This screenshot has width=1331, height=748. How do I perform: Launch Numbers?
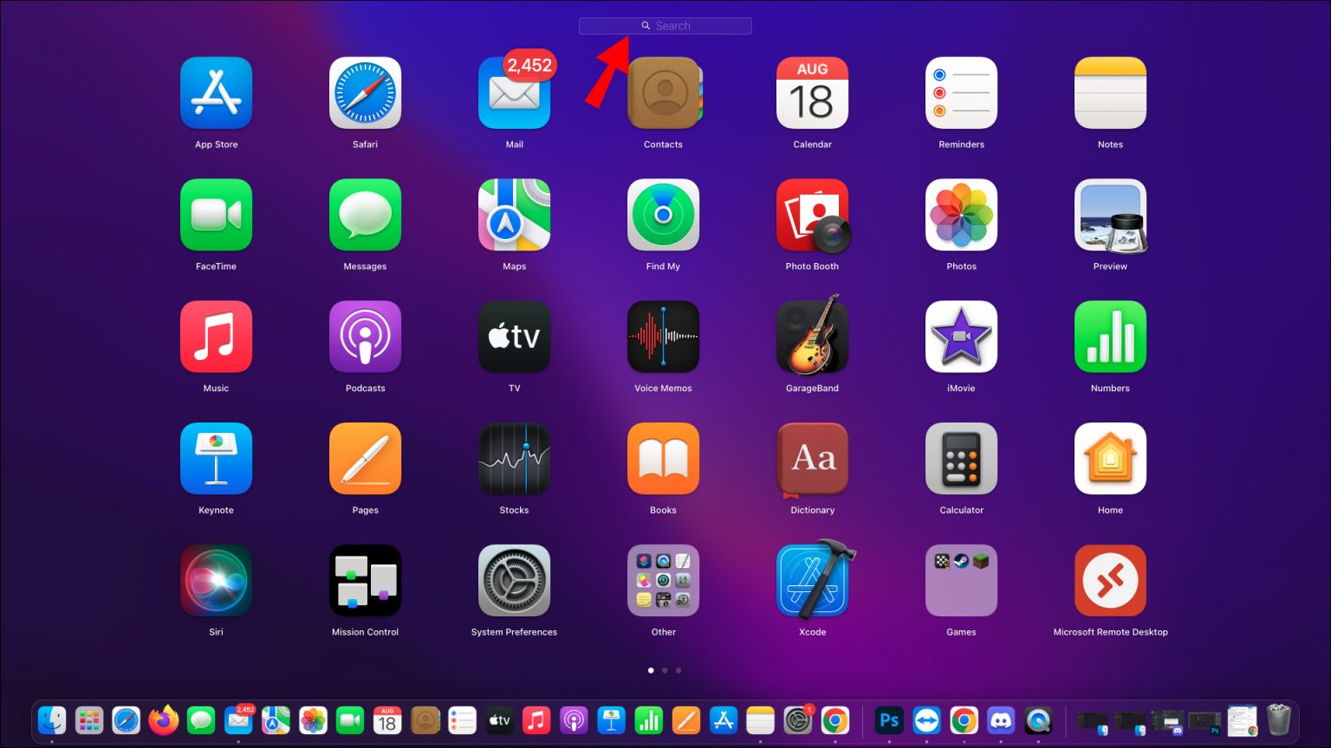tap(1110, 337)
